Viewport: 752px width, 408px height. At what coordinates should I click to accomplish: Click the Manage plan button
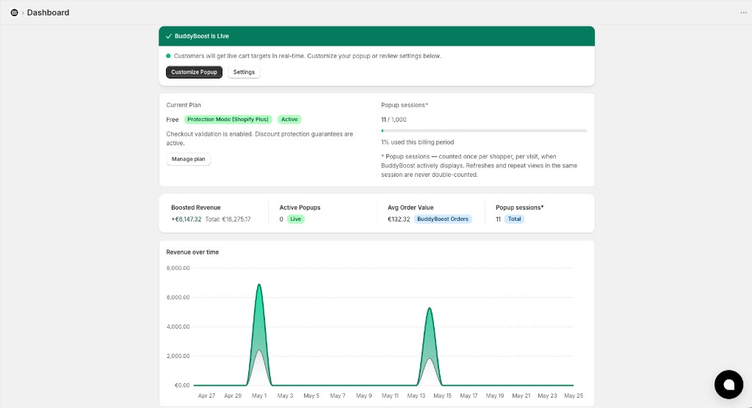(189, 159)
